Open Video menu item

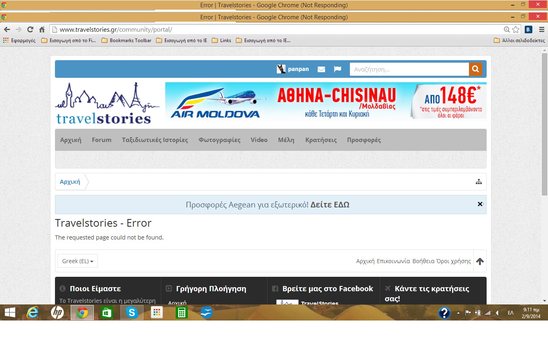click(259, 140)
